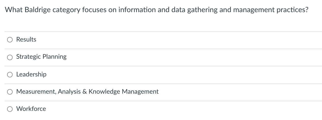Click the word 'Measurement,' in the fourth answer

pos(36,92)
